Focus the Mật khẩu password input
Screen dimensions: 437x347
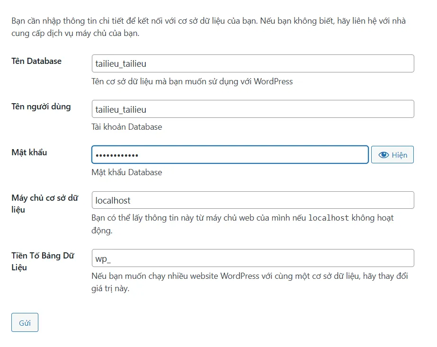[x=230, y=154]
